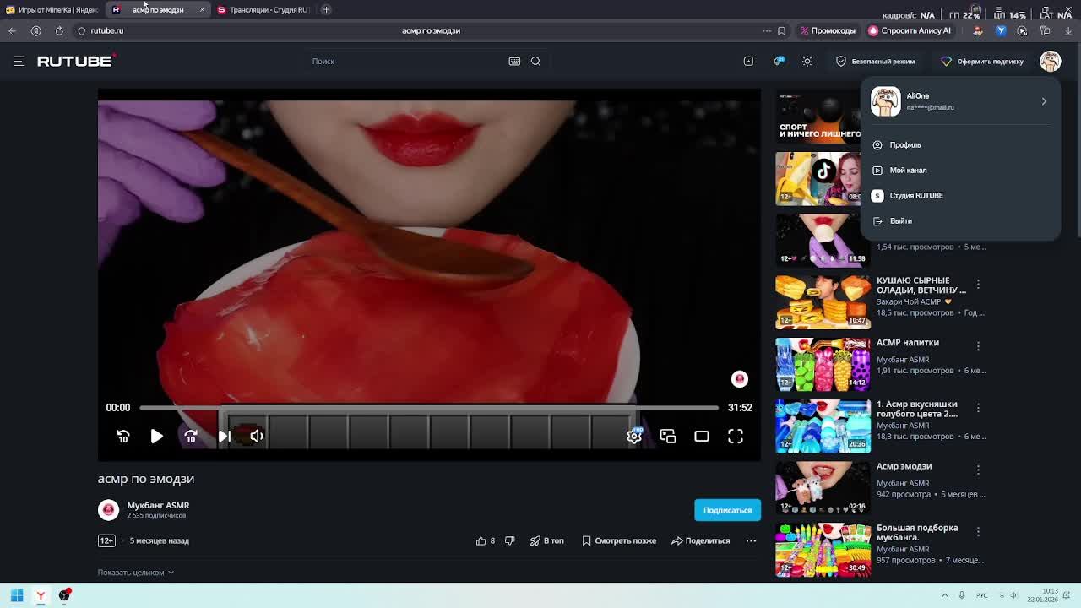Click the profile avatar in header
The image size is (1081, 608).
pos(1050,61)
